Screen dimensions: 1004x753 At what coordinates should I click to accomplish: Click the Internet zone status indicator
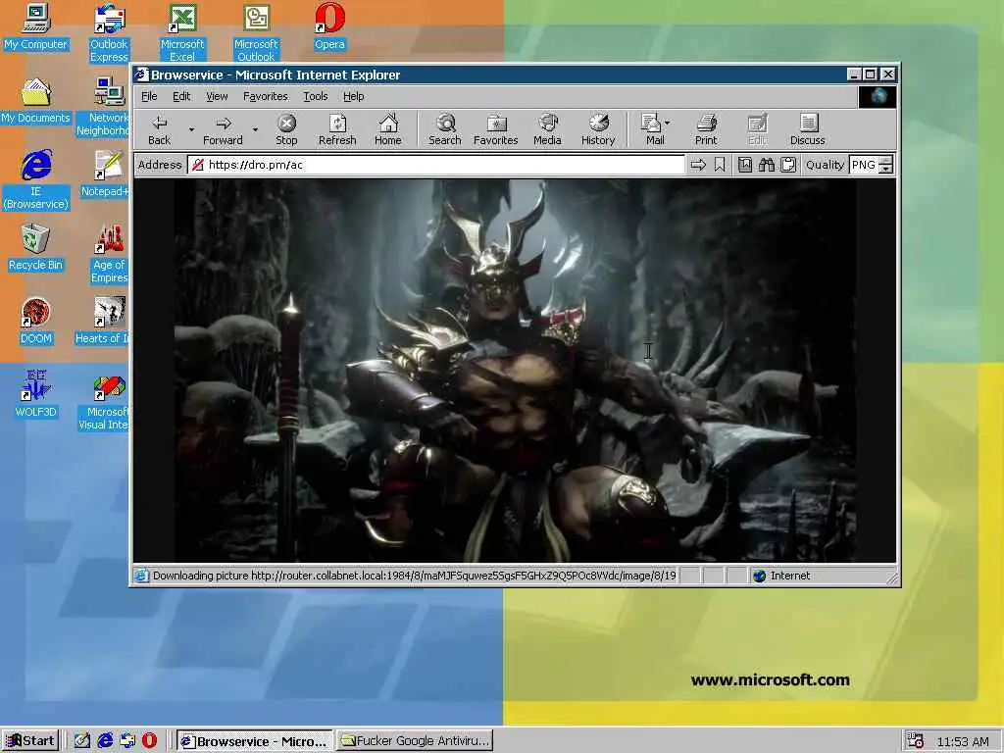(x=782, y=576)
